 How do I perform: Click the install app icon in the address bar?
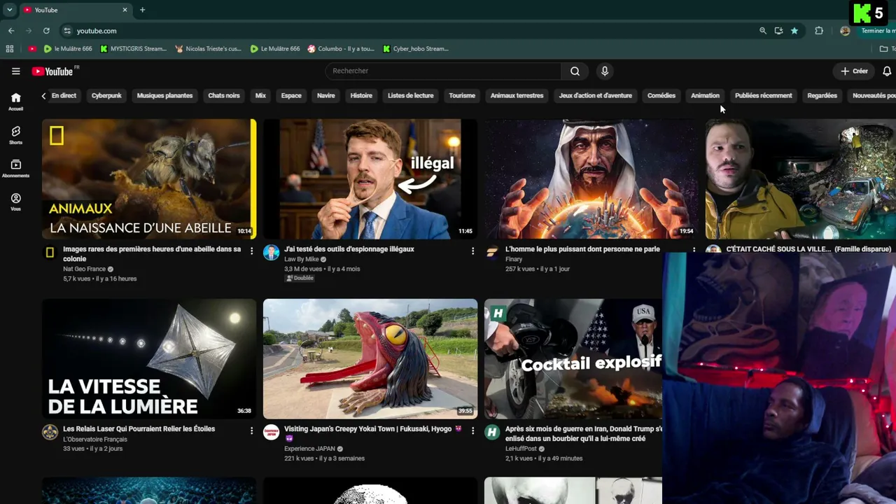coord(778,31)
